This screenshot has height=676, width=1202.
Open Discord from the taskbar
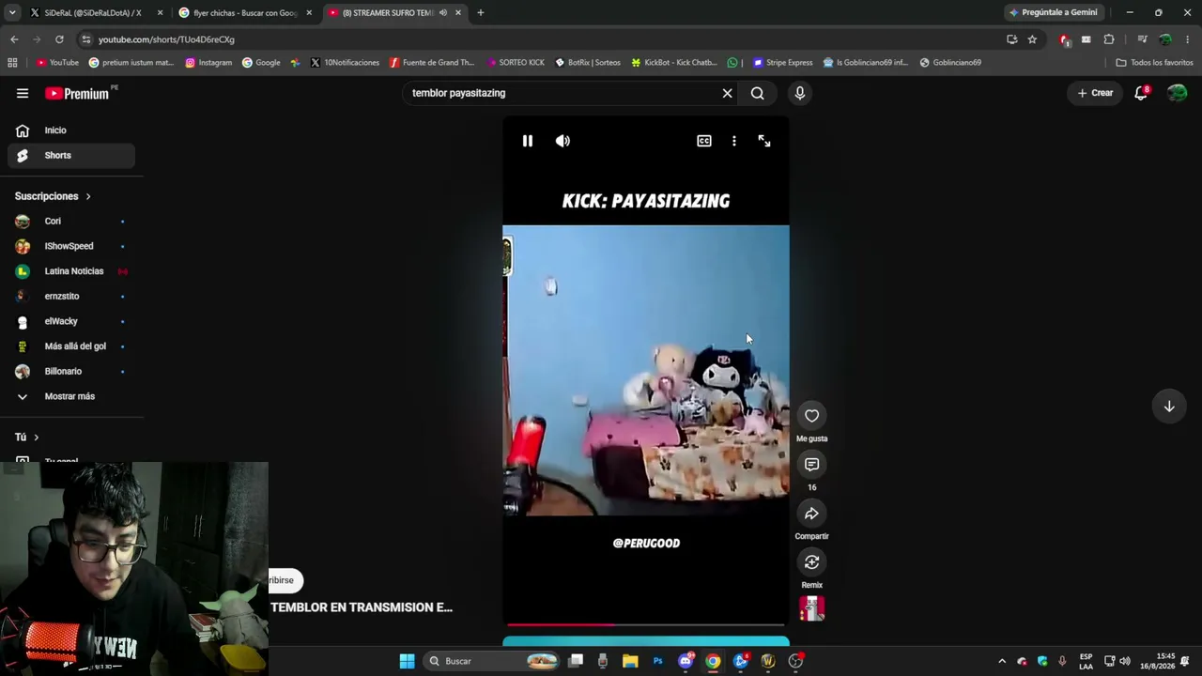[686, 661]
